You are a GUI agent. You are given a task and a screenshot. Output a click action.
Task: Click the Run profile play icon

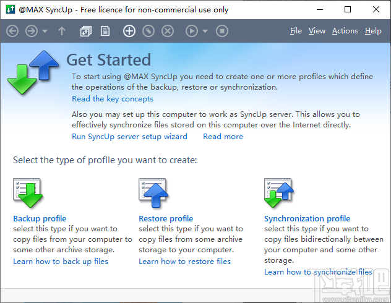point(192,31)
